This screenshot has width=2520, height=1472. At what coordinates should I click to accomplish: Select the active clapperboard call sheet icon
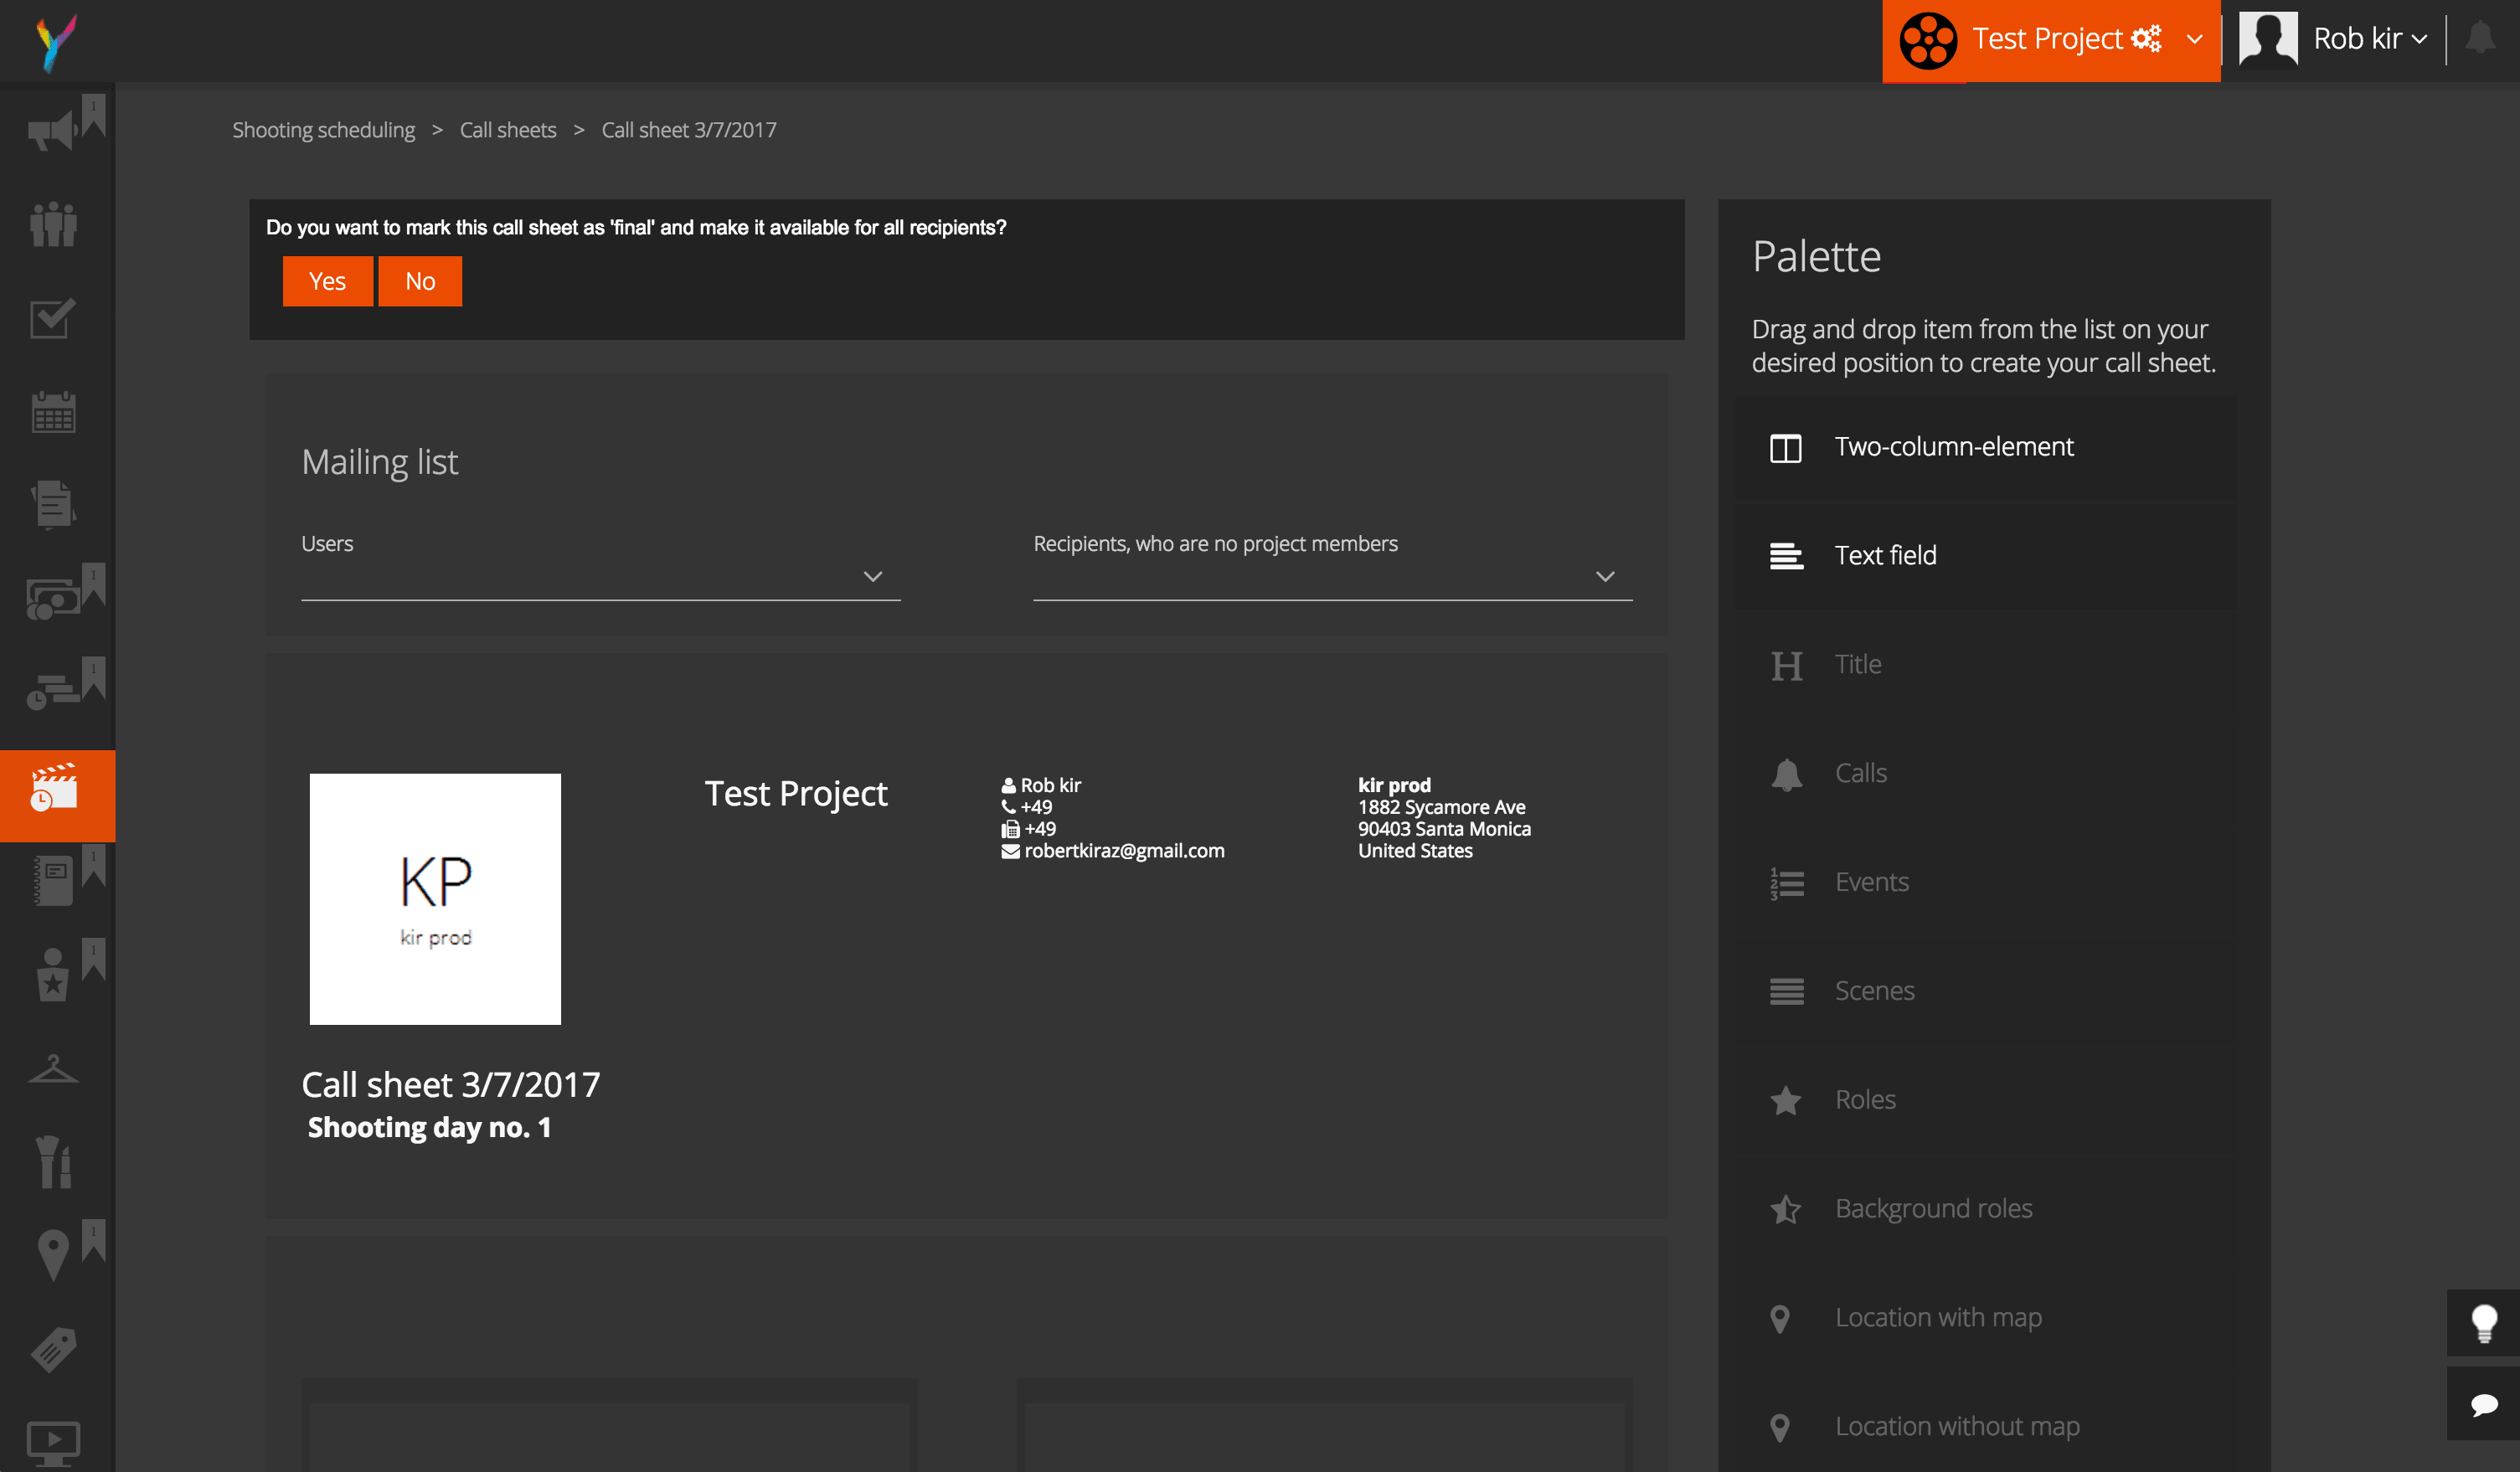click(57, 796)
